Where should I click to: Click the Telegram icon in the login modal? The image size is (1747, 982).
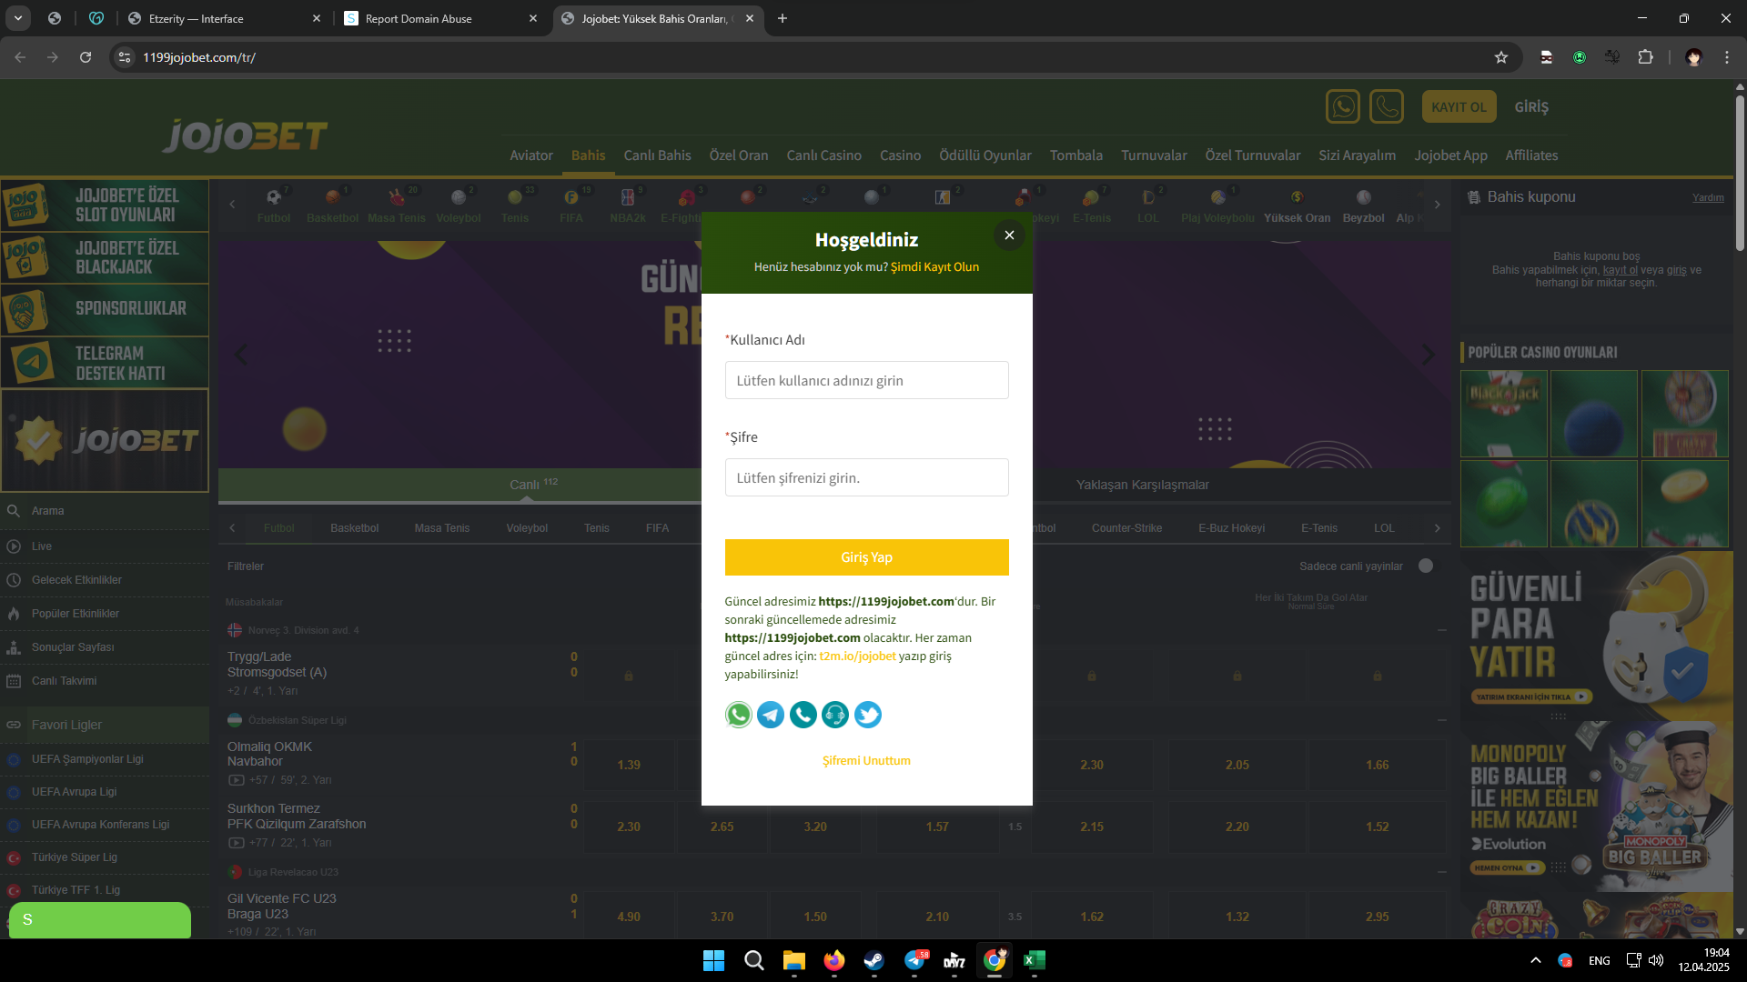tap(771, 715)
